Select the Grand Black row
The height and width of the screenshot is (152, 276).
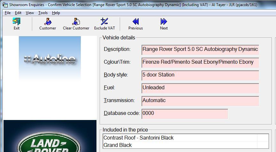[186, 145]
